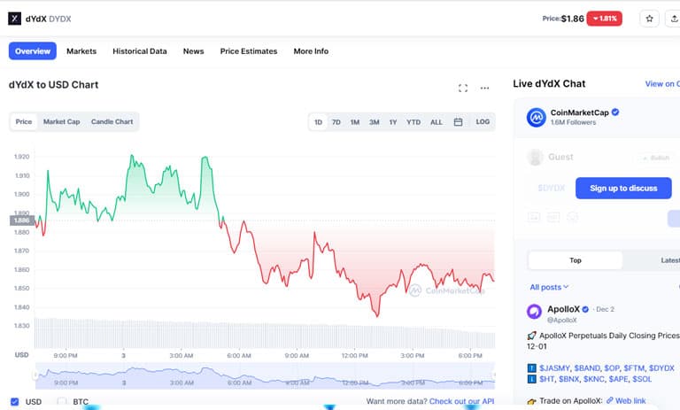Open the fullscreen chart icon

click(x=463, y=88)
